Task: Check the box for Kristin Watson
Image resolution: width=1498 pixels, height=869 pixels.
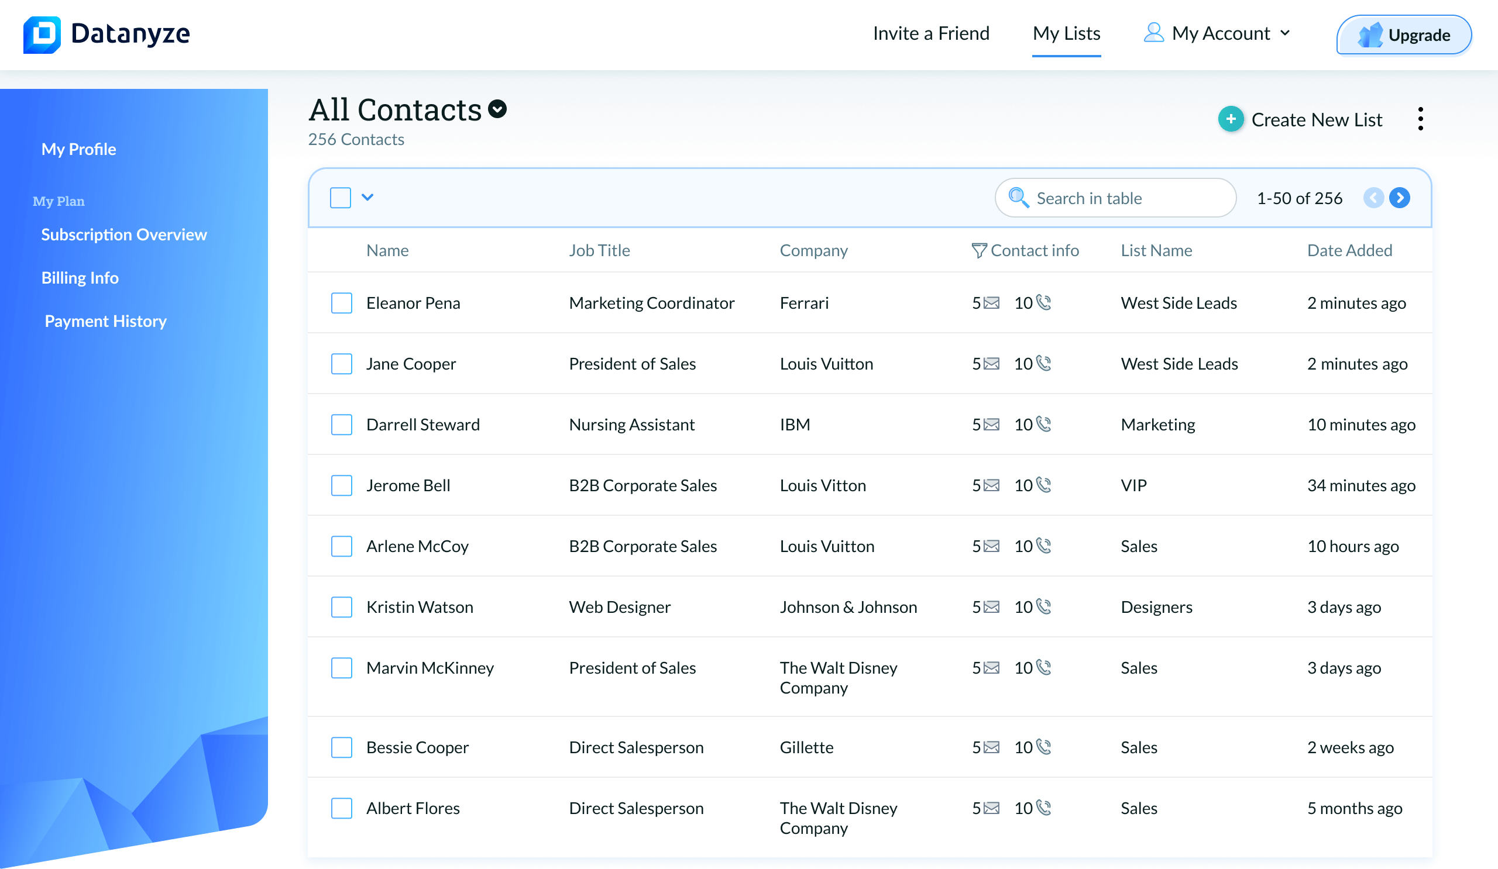Action: click(342, 608)
